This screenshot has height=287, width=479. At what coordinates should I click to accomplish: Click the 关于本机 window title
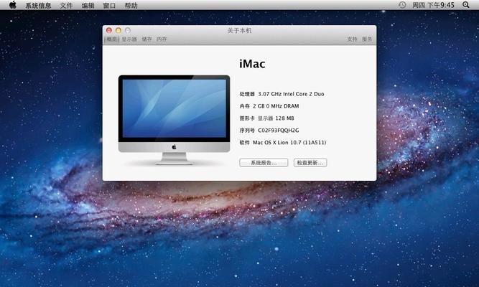click(239, 31)
